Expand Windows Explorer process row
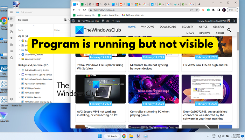 pyautogui.click(x=19, y=59)
